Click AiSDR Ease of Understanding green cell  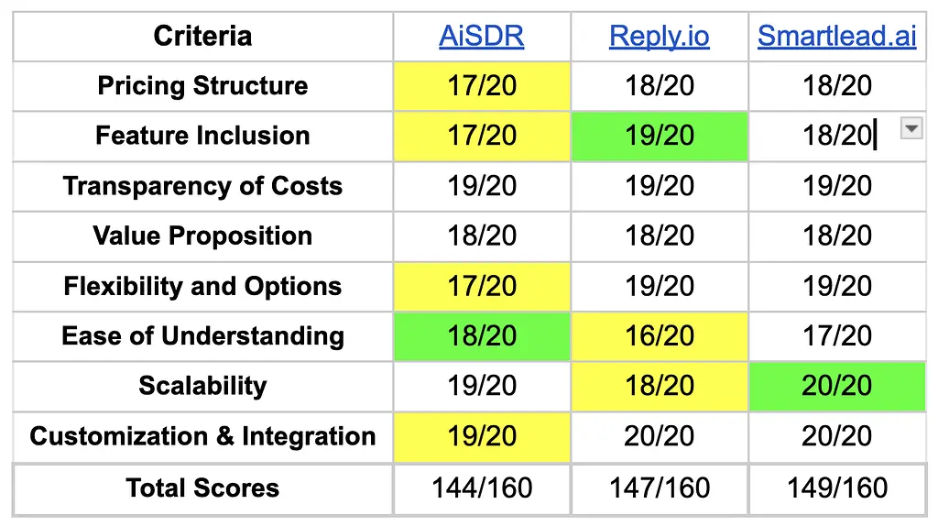pos(482,335)
